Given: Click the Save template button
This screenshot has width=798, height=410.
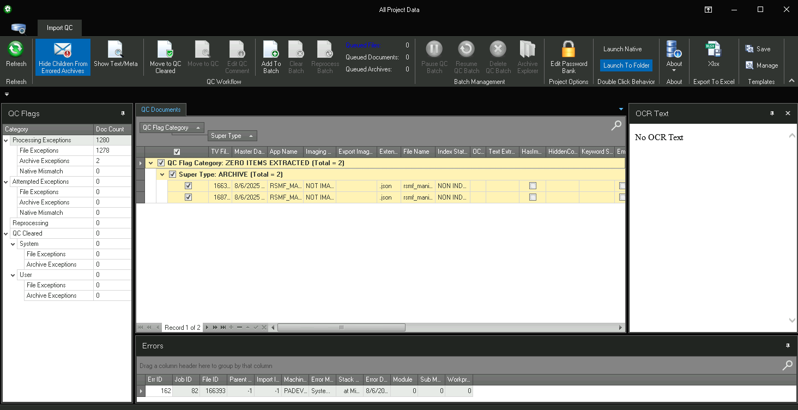Looking at the screenshot, I should click(x=758, y=49).
